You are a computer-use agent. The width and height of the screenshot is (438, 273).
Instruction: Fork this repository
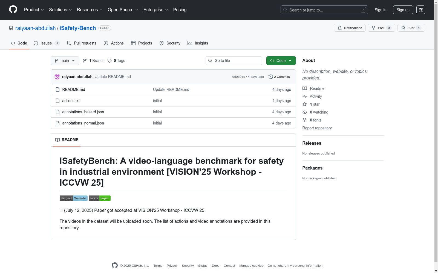pyautogui.click(x=382, y=28)
